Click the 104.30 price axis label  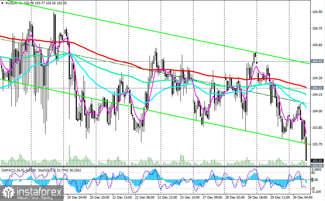[x=317, y=78]
